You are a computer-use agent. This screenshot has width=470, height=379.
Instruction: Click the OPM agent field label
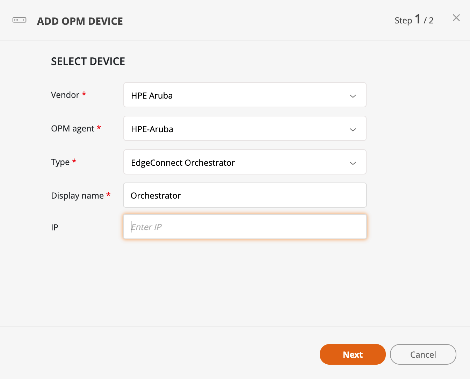[73, 129]
